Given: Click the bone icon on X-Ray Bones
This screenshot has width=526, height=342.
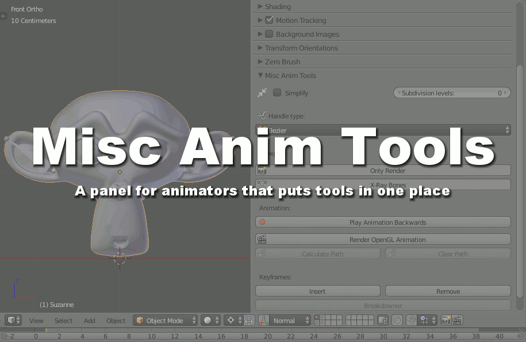Looking at the screenshot, I should coord(262,185).
